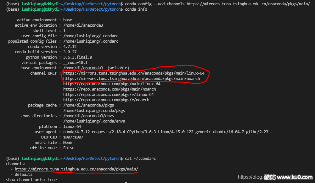The height and width of the screenshot is (183, 315).
Task: Click the 'user config file' label
Action: click(x=39, y=36)
